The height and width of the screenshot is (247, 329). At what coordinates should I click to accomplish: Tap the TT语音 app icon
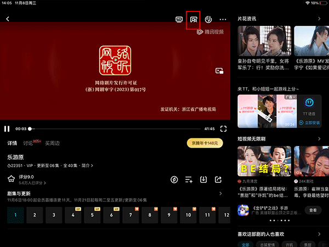(309, 102)
